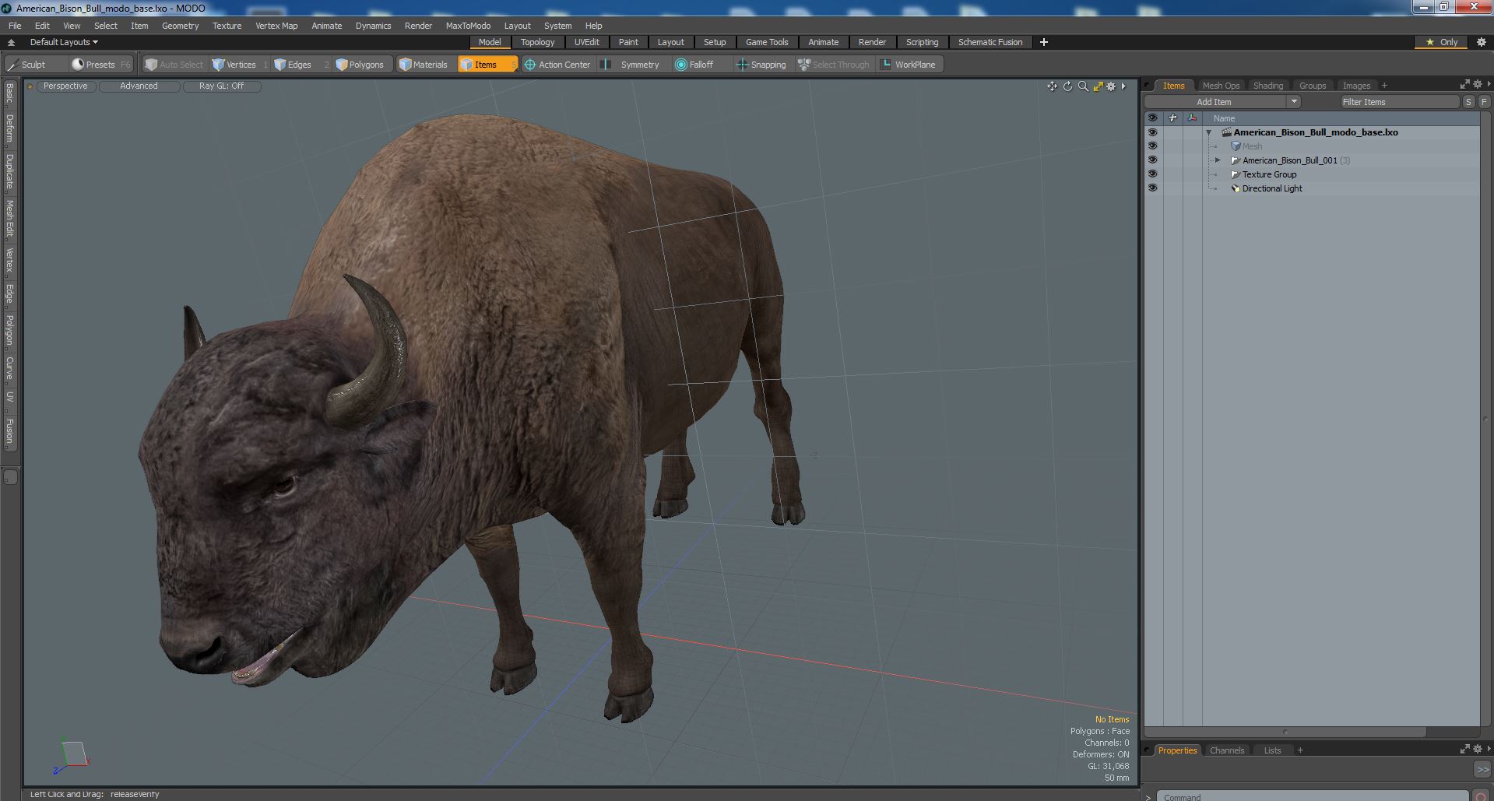Viewport: 1494px width, 801px height.
Task: Open the Default Layouts dropdown
Action: pos(64,42)
